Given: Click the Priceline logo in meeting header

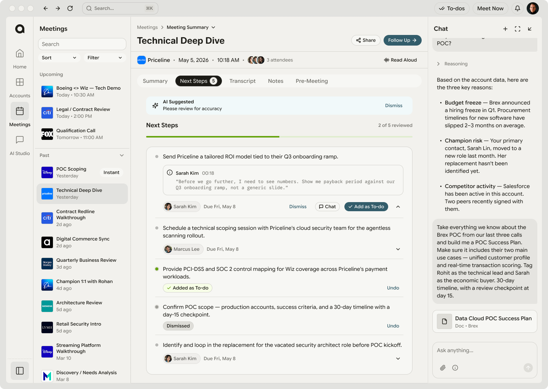Looking at the screenshot, I should coord(142,60).
